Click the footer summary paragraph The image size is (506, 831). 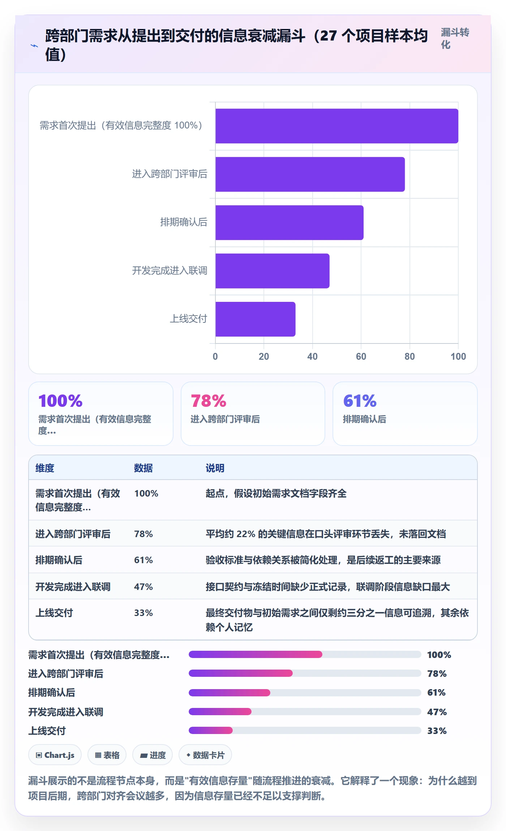pyautogui.click(x=253, y=788)
